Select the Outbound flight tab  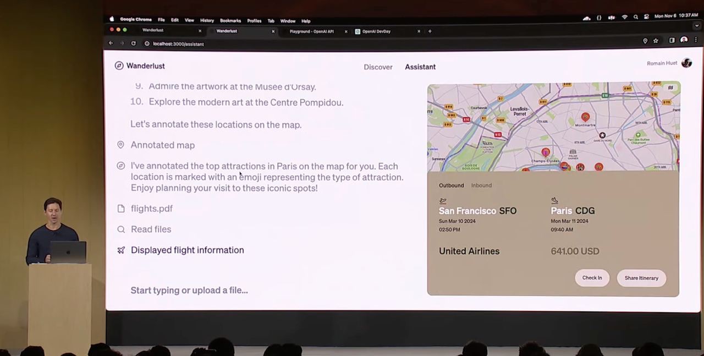(x=451, y=185)
